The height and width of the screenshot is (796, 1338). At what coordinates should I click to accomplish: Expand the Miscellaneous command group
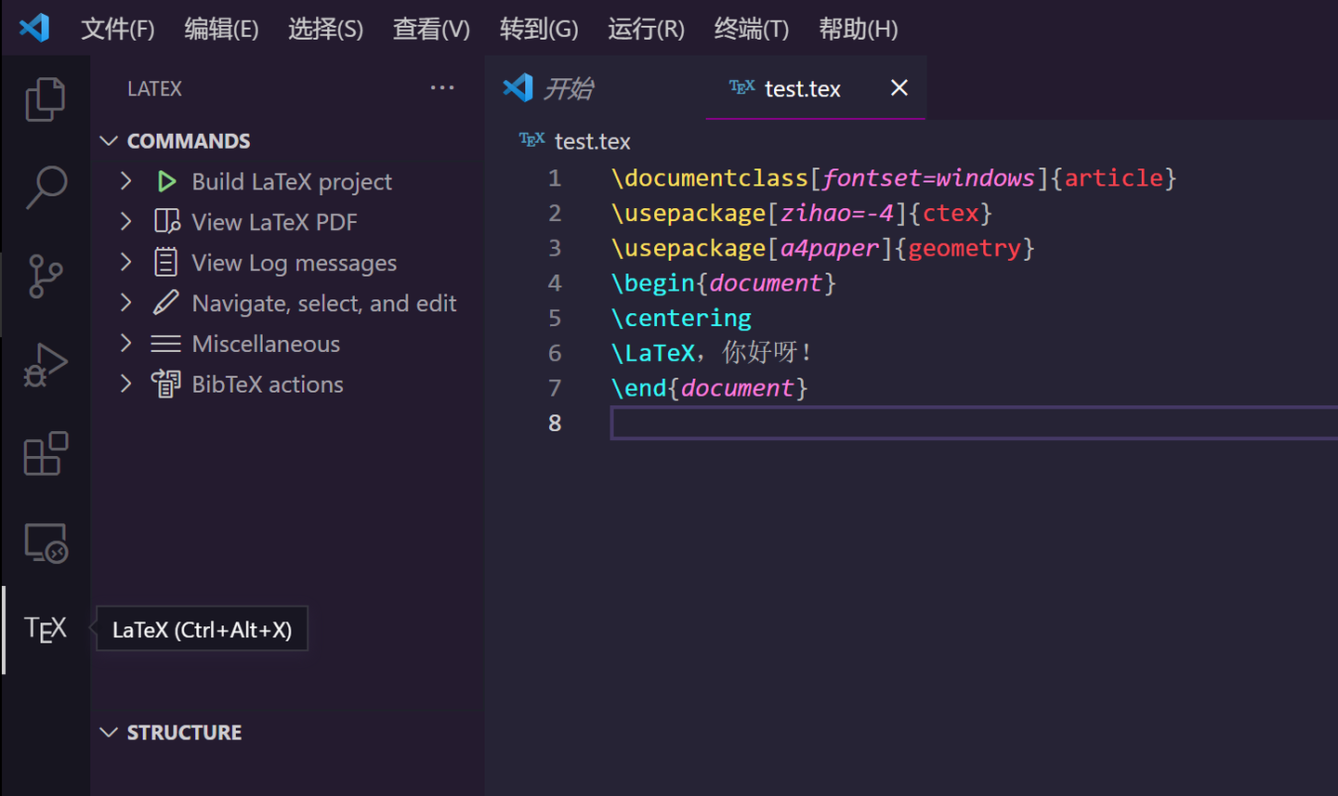pos(126,343)
